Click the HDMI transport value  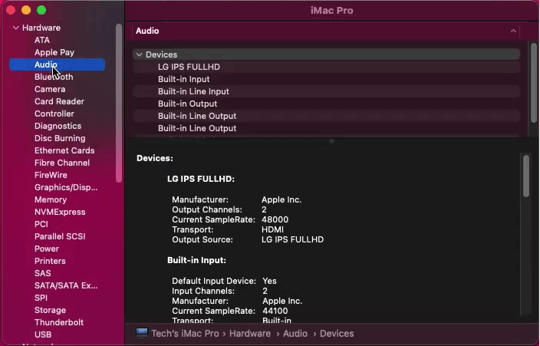coord(273,229)
